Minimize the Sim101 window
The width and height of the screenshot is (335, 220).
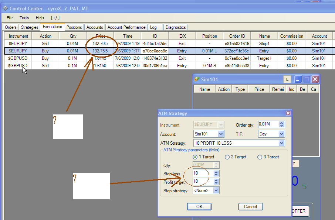pyautogui.click(x=298, y=79)
